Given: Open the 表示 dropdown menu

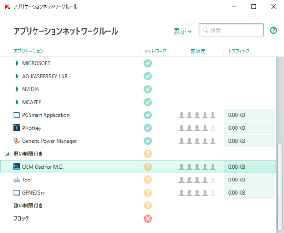Looking at the screenshot, I should tap(182, 31).
